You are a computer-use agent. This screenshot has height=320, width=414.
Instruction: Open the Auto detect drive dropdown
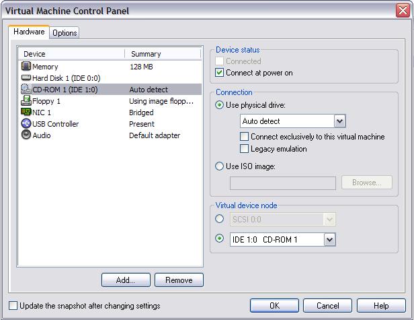[339, 121]
